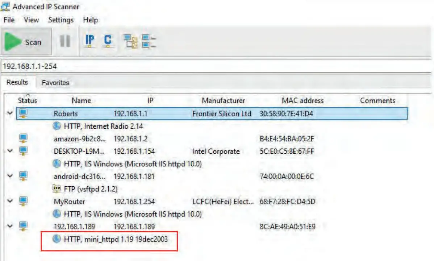434x261 pixels.
Task: Click the Pause scan button
Action: click(x=65, y=41)
